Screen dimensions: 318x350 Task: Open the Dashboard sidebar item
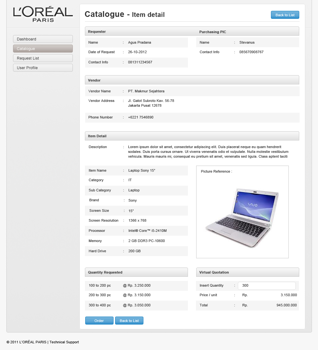tap(43, 39)
